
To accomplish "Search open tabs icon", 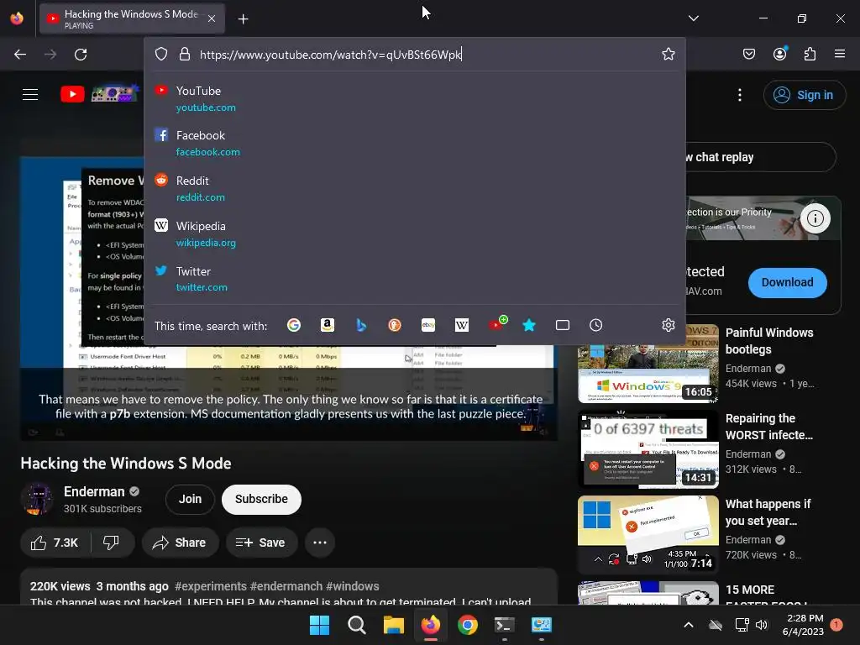I will pyautogui.click(x=562, y=325).
